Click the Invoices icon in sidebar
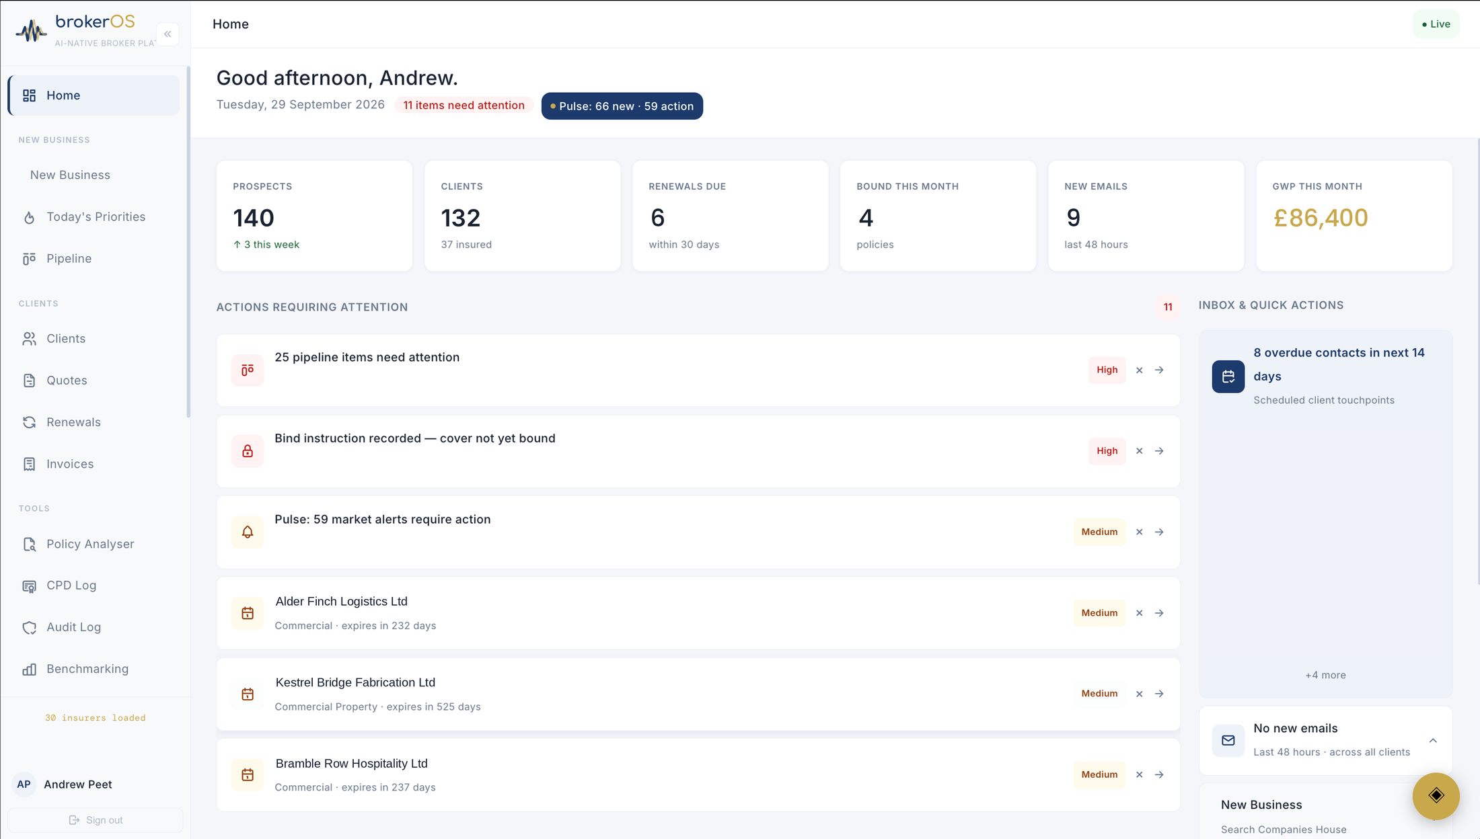 click(29, 464)
